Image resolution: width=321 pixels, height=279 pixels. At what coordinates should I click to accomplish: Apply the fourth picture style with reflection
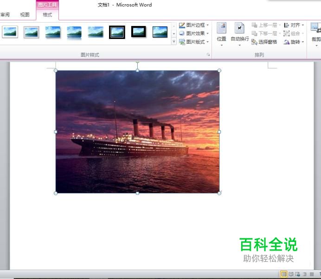(74, 32)
